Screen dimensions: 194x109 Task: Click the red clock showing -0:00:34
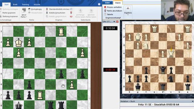click(x=110, y=70)
